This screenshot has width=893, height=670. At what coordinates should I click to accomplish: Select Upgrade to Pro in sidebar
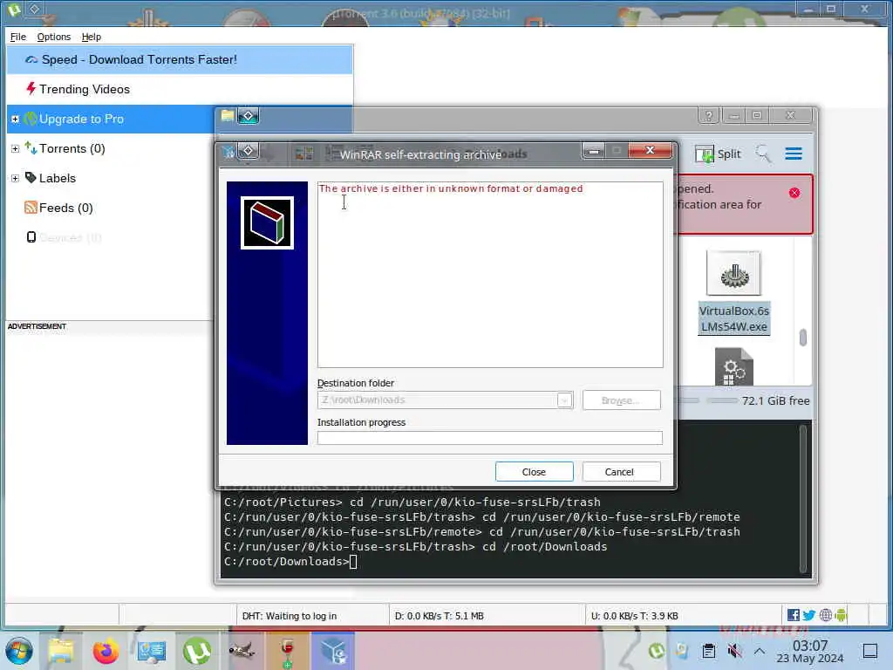pyautogui.click(x=81, y=119)
